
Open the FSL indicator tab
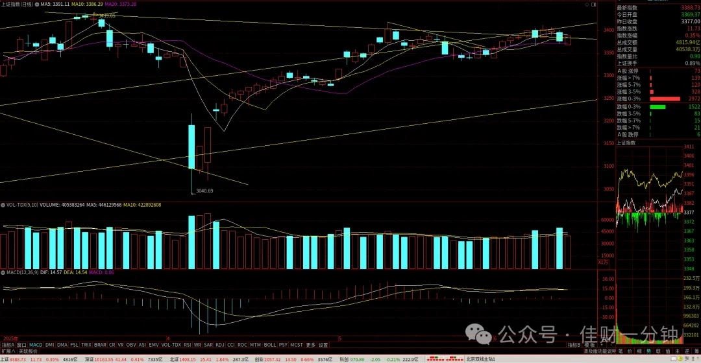coord(74,345)
